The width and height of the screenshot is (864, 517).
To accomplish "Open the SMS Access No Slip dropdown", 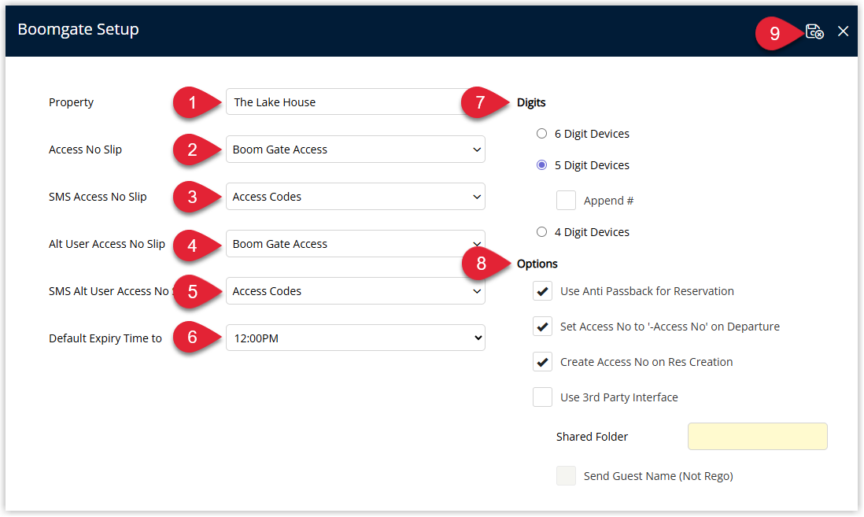I will coord(356,197).
